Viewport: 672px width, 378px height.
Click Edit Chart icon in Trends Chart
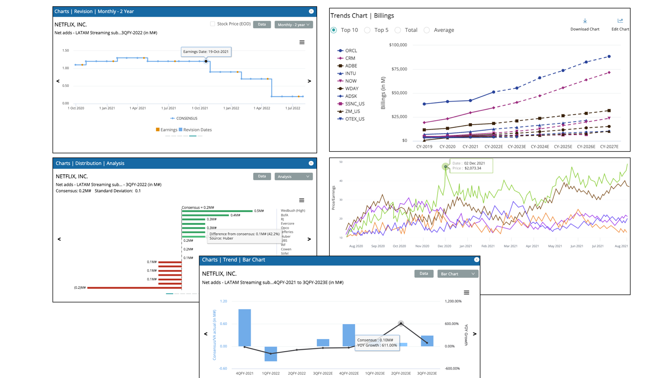(620, 21)
